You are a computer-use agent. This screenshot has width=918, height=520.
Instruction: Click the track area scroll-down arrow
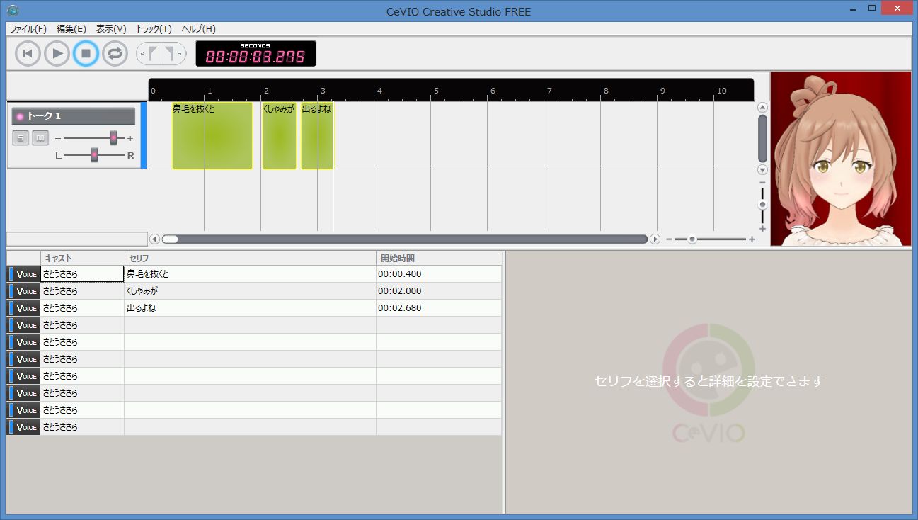[762, 170]
